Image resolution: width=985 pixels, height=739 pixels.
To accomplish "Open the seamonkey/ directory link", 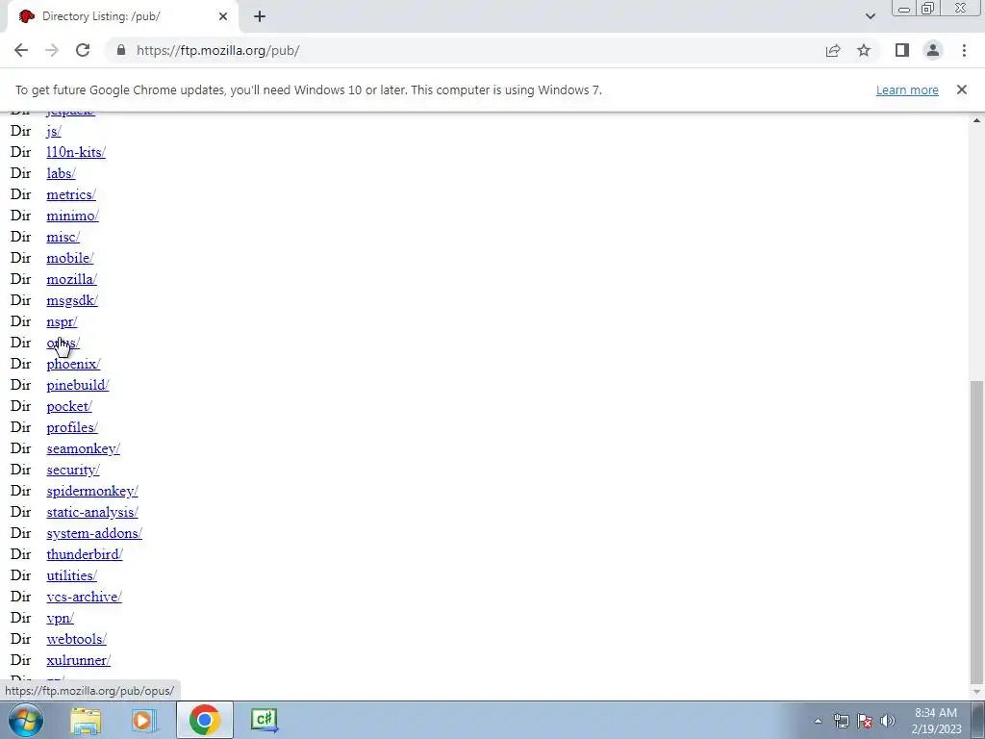I will tap(83, 448).
